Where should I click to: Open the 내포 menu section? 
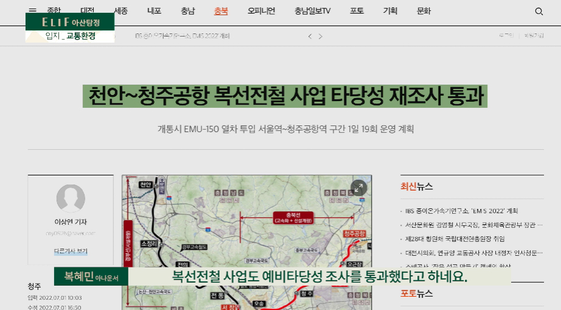154,11
